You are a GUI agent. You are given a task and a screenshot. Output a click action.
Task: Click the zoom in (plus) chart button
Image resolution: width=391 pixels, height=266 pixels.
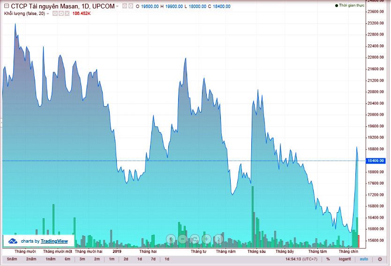click(206, 239)
